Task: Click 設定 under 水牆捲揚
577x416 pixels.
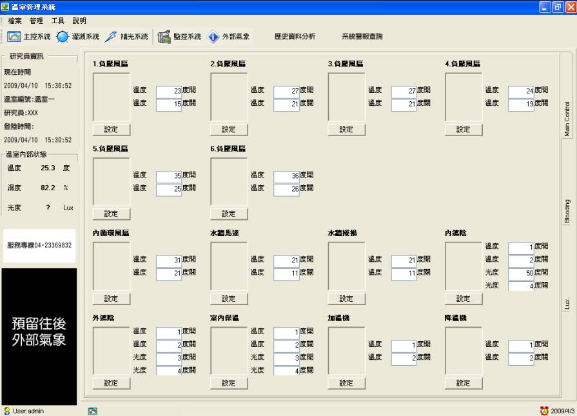Action: pos(346,299)
